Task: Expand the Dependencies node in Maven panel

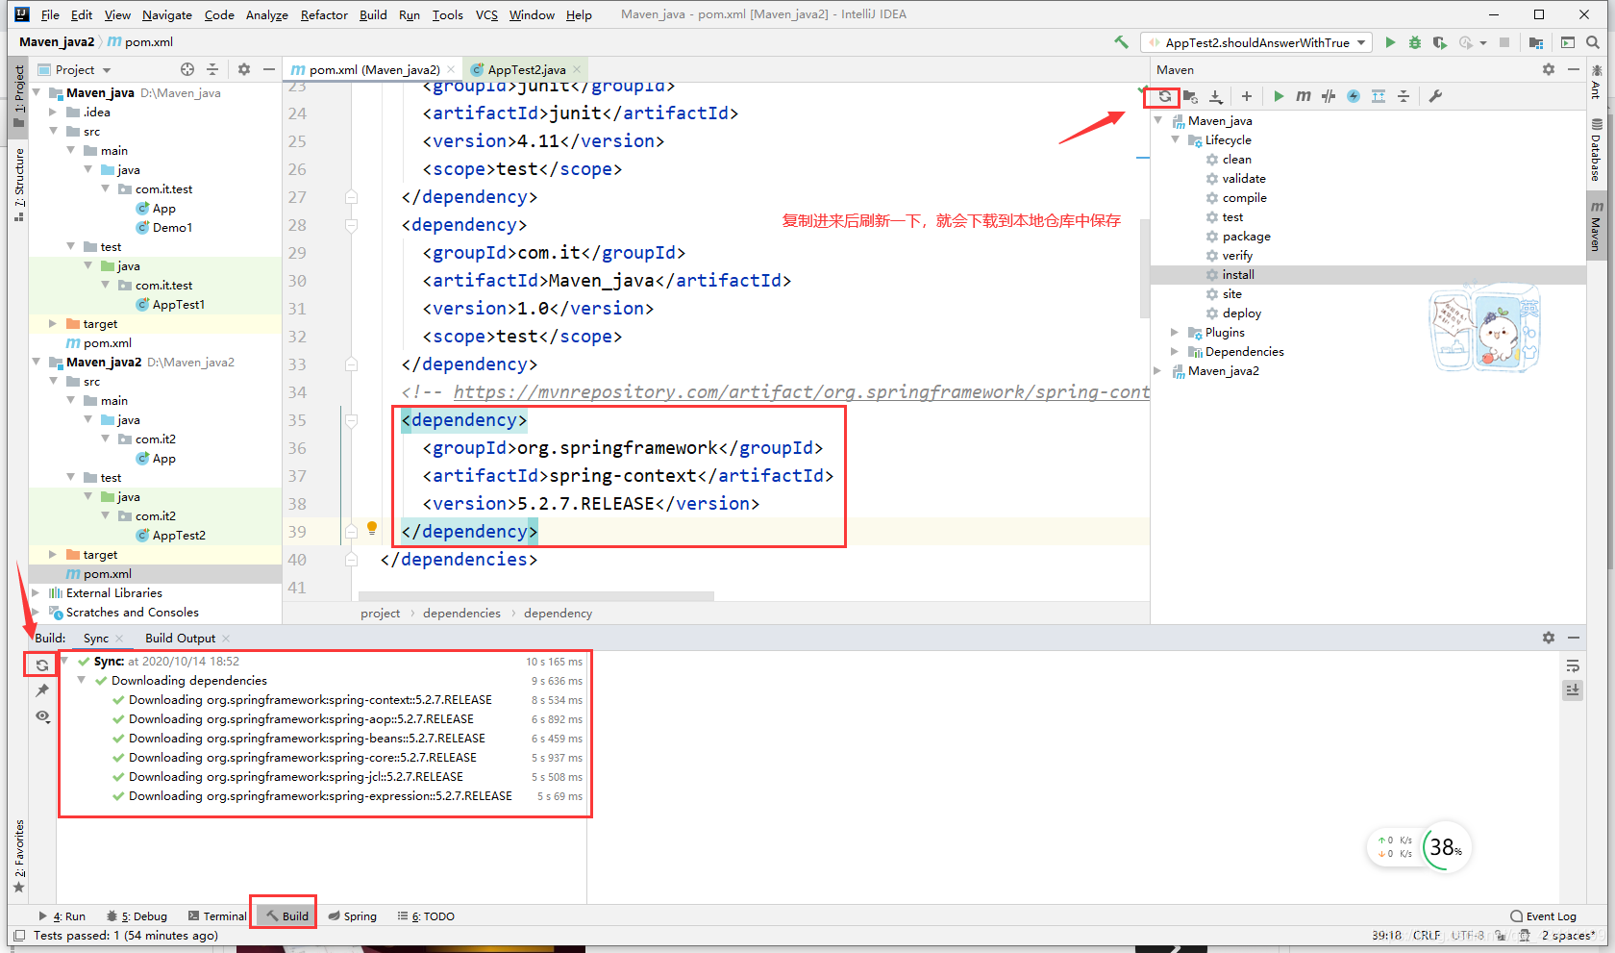Action: [x=1175, y=352]
